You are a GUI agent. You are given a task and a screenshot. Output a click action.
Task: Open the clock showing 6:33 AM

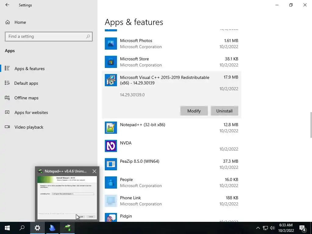click(286, 228)
